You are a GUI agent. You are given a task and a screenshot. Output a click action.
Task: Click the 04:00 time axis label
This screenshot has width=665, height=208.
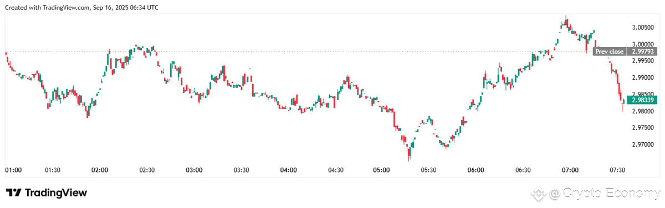coord(288,170)
